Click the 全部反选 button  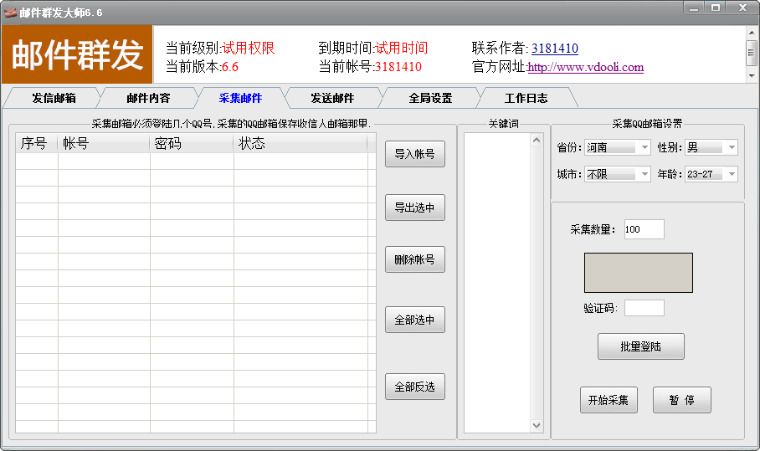tap(414, 387)
